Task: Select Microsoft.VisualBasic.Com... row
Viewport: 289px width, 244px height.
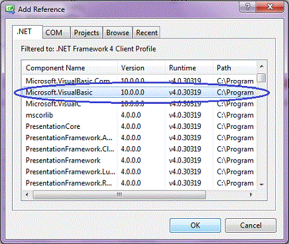Action: 139,81
